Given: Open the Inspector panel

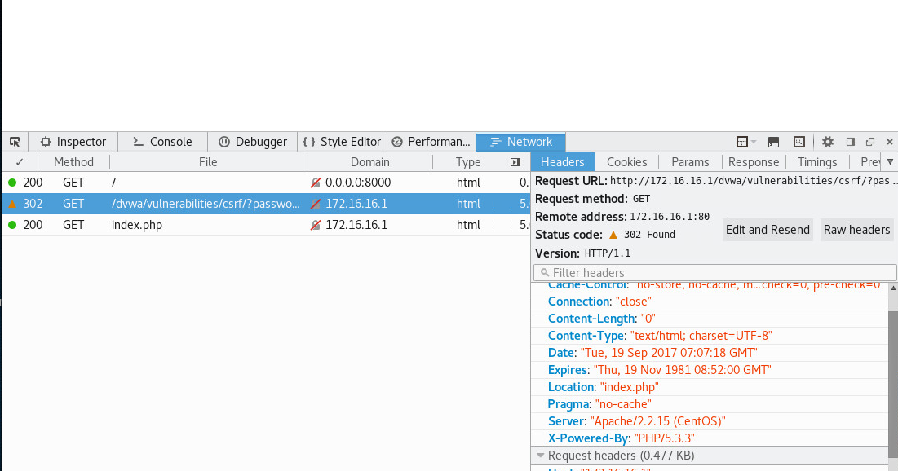Looking at the screenshot, I should coord(73,141).
